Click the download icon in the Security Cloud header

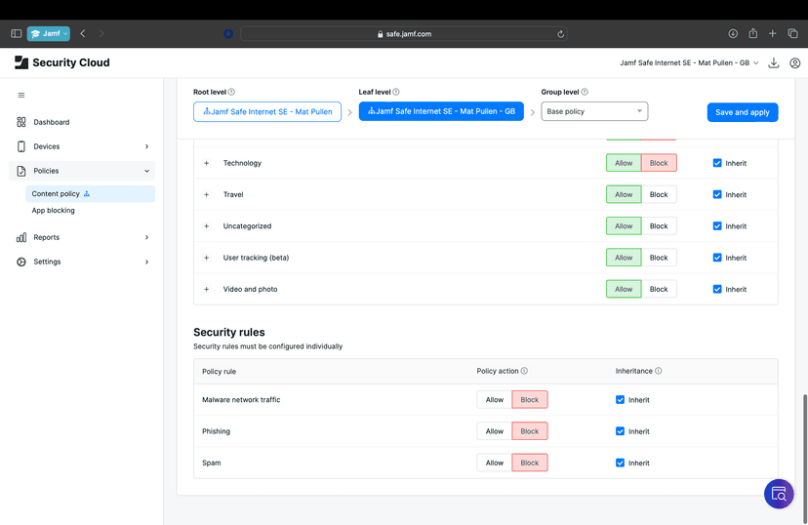point(774,62)
